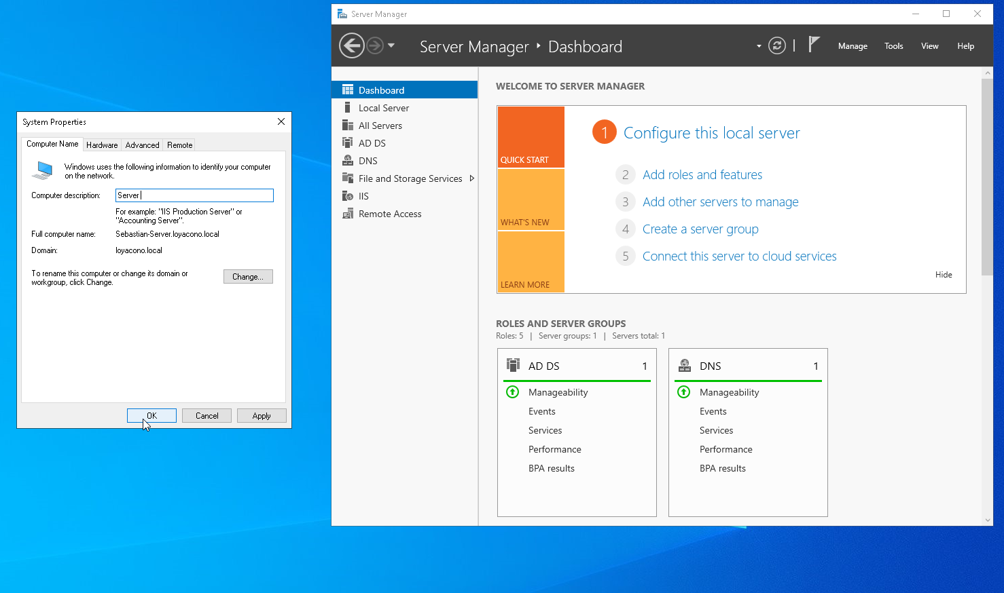Image resolution: width=1004 pixels, height=593 pixels.
Task: Open the Tools menu
Action: [x=894, y=46]
